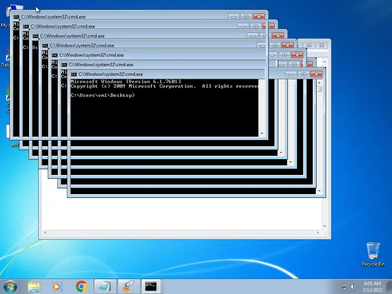Screen dimensions: 392x294
Task: Open the network icon in system tray
Action: click(344, 287)
